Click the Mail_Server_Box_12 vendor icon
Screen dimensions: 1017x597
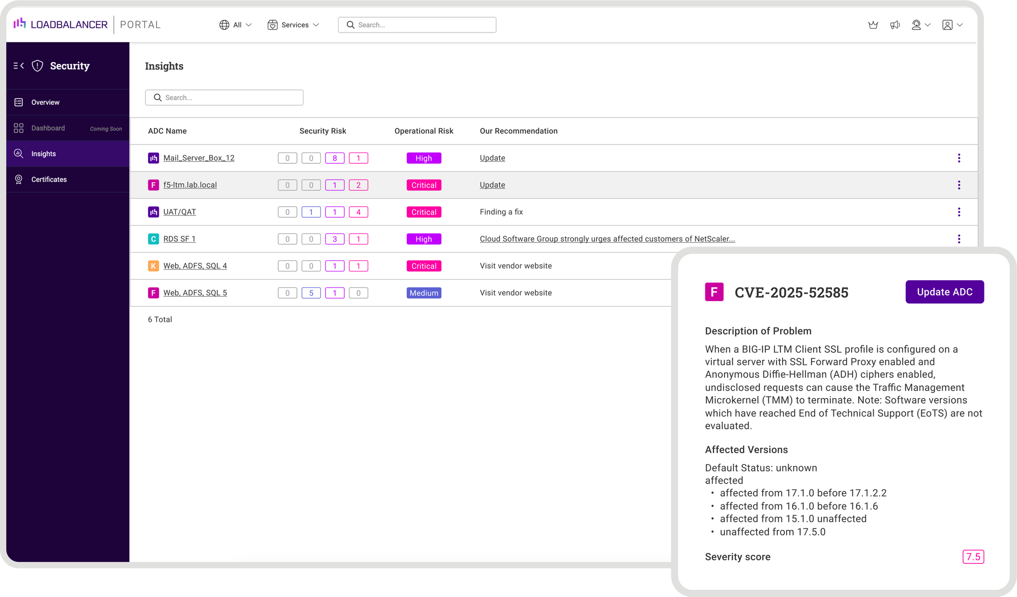(x=154, y=158)
